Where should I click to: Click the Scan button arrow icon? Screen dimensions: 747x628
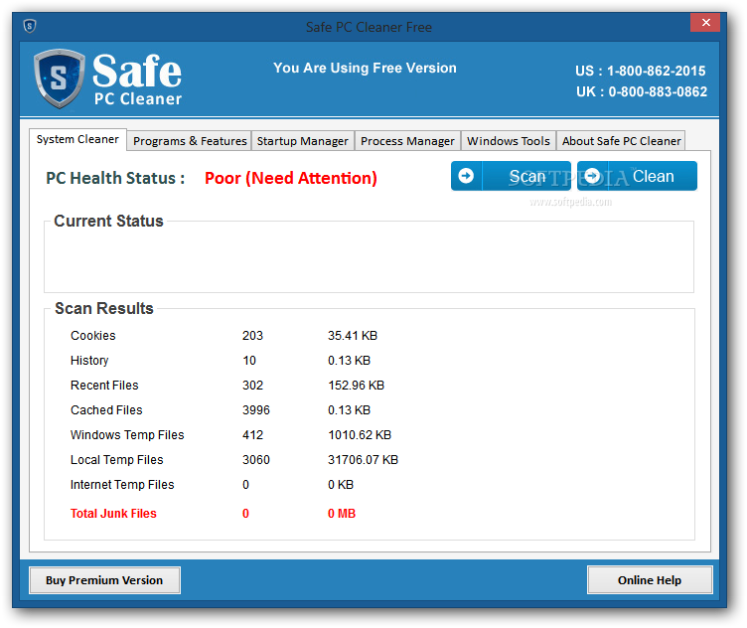pyautogui.click(x=466, y=176)
